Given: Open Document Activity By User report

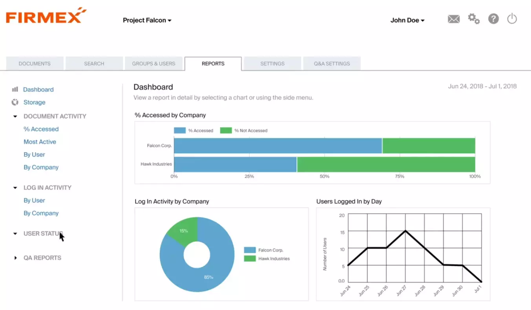Looking at the screenshot, I should coord(35,155).
